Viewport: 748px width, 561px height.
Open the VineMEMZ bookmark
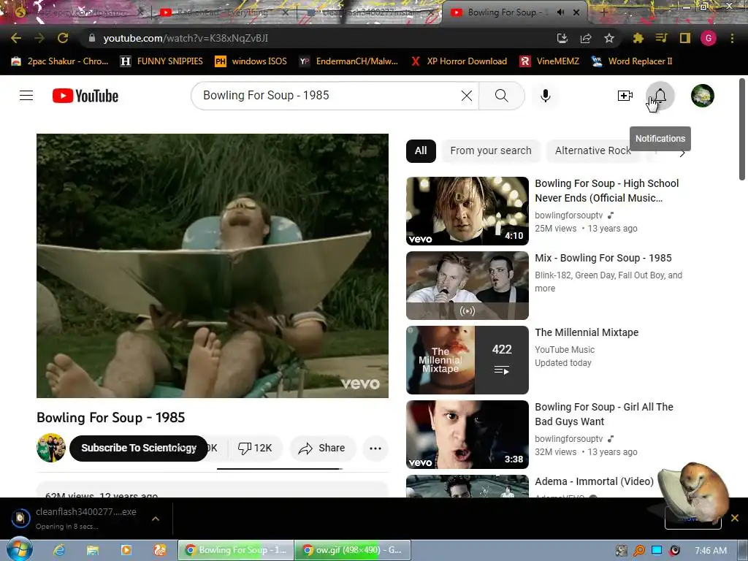click(549, 61)
